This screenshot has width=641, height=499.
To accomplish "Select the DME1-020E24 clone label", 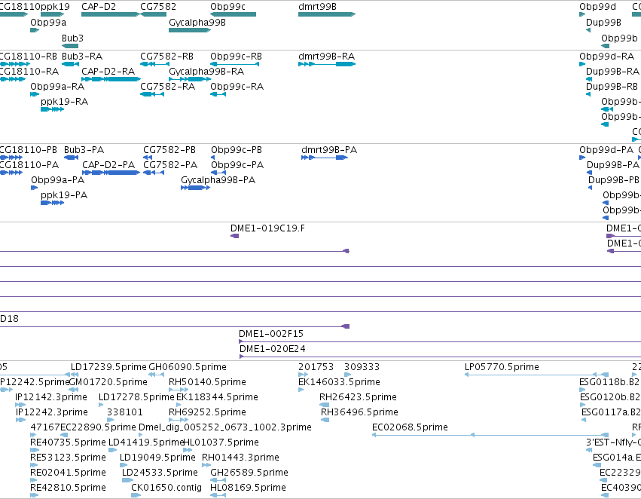I will [272, 349].
